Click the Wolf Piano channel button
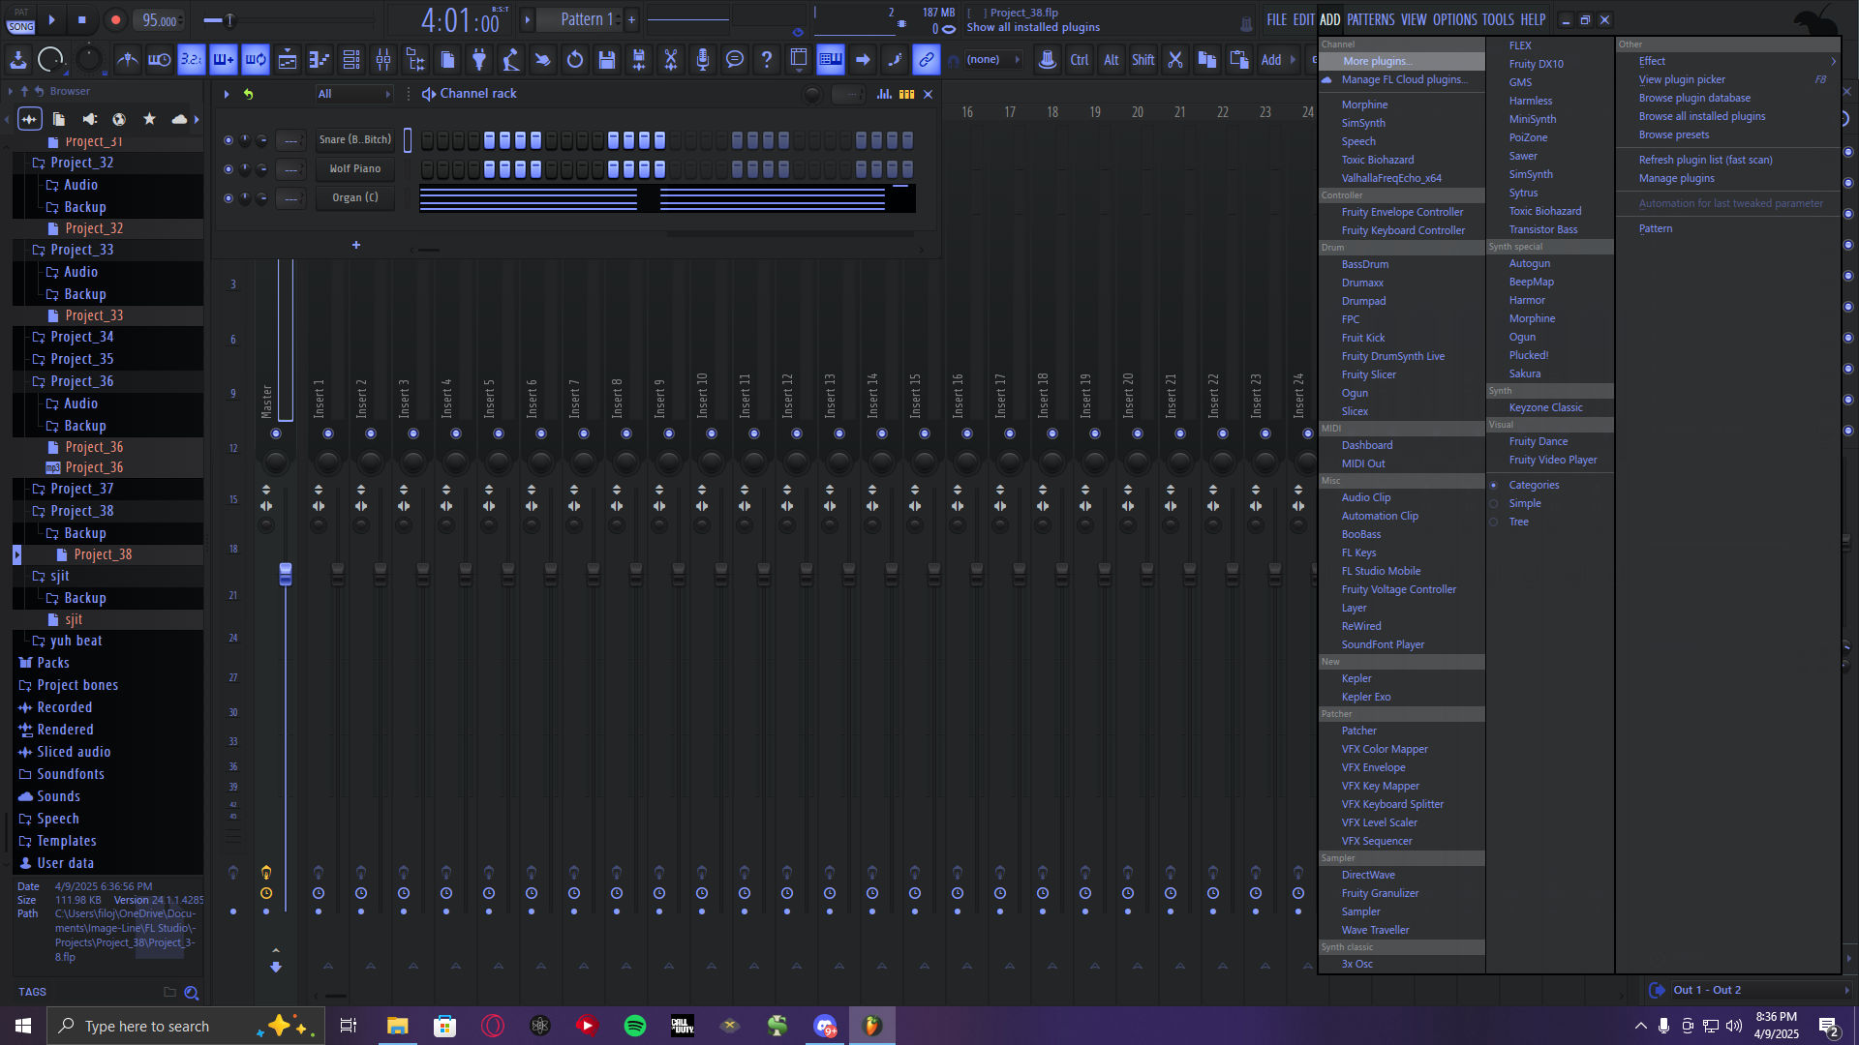Screen dimensions: 1859x1045 tap(355, 169)
